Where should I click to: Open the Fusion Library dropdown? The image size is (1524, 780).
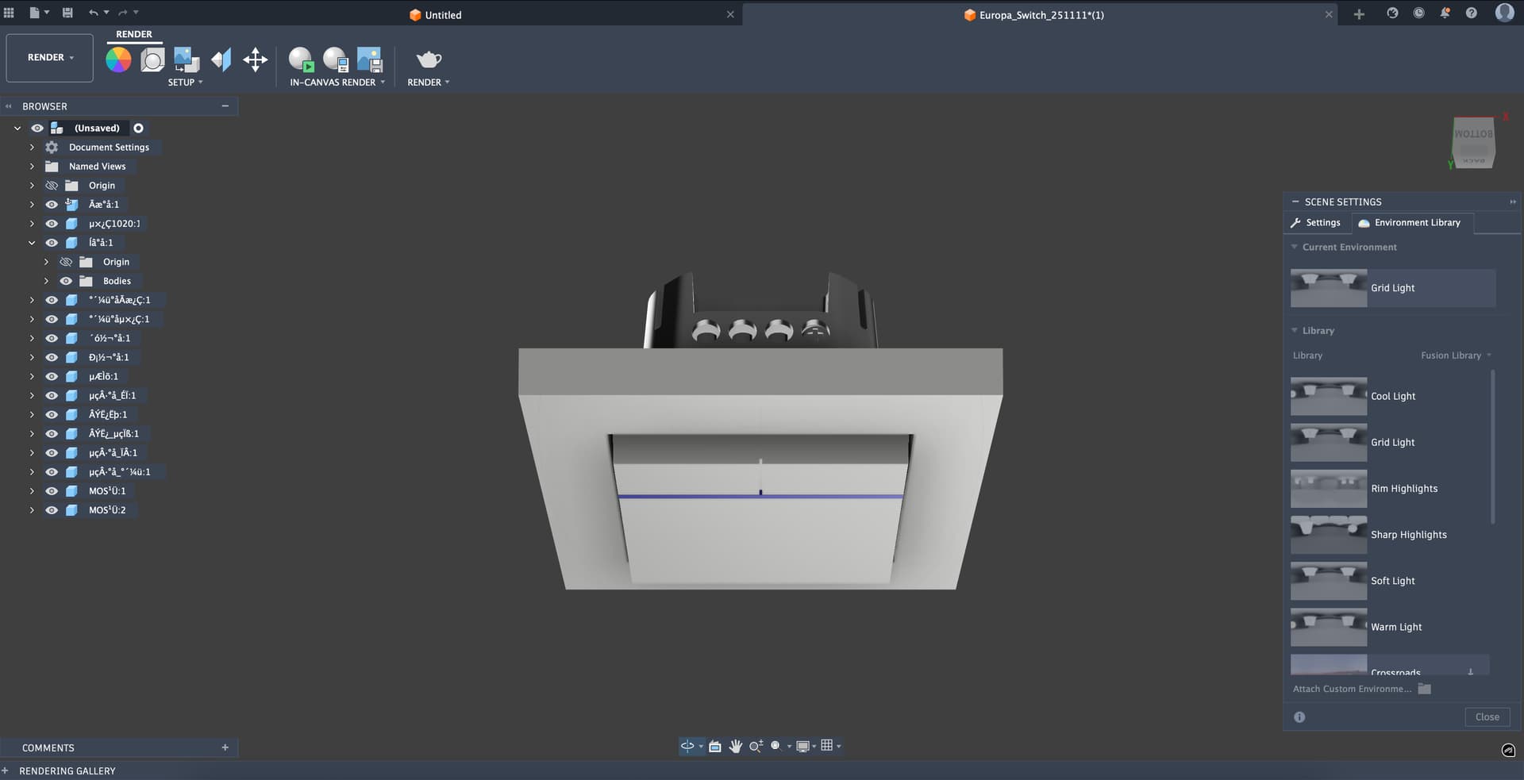pyautogui.click(x=1456, y=355)
